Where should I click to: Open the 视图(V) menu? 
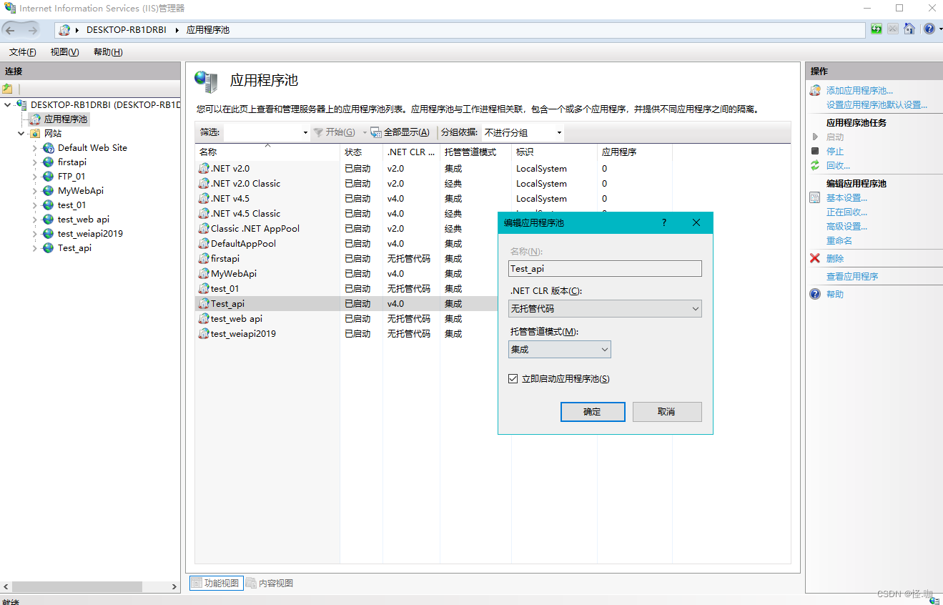coord(64,52)
